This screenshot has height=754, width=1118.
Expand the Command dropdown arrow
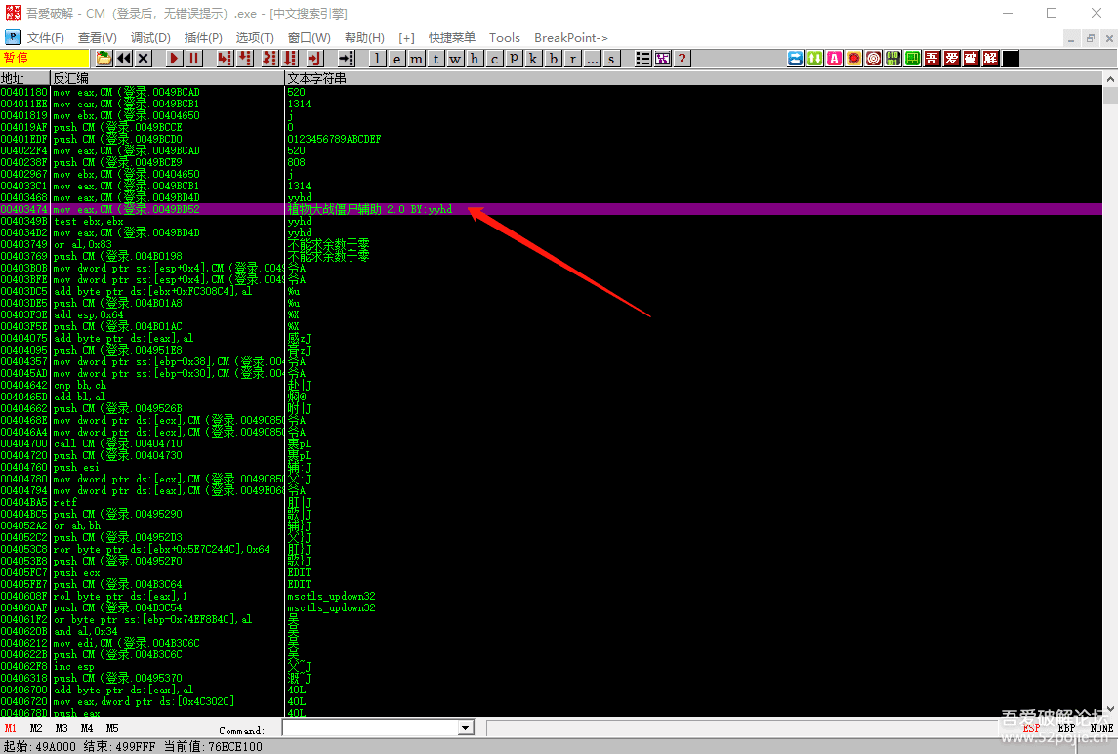pyautogui.click(x=465, y=729)
